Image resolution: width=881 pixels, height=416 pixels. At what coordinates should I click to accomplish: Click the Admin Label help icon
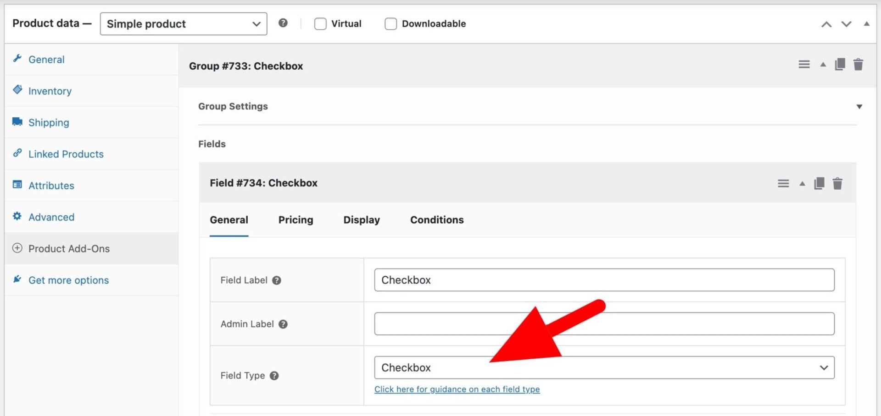pyautogui.click(x=283, y=324)
